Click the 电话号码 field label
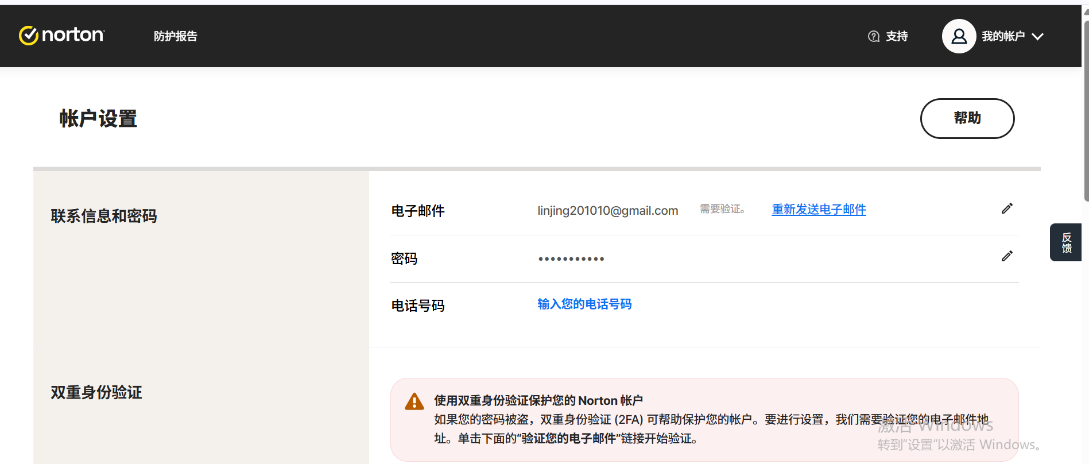The height and width of the screenshot is (464, 1089). click(x=418, y=306)
